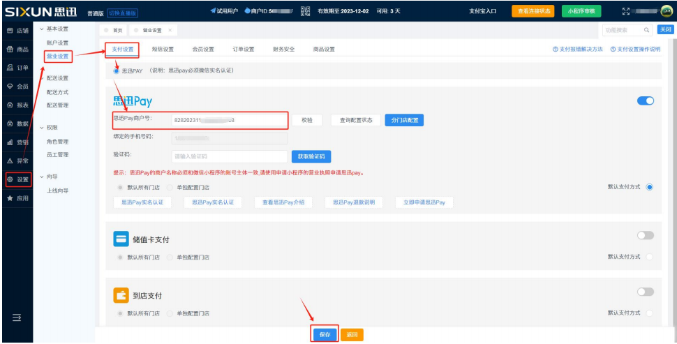Image resolution: width=677 pixels, height=344 pixels.
Task: Open 角色管理 in the settings menu
Action: pos(57,142)
